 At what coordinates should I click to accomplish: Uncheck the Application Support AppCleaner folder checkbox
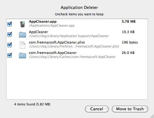point(10,34)
